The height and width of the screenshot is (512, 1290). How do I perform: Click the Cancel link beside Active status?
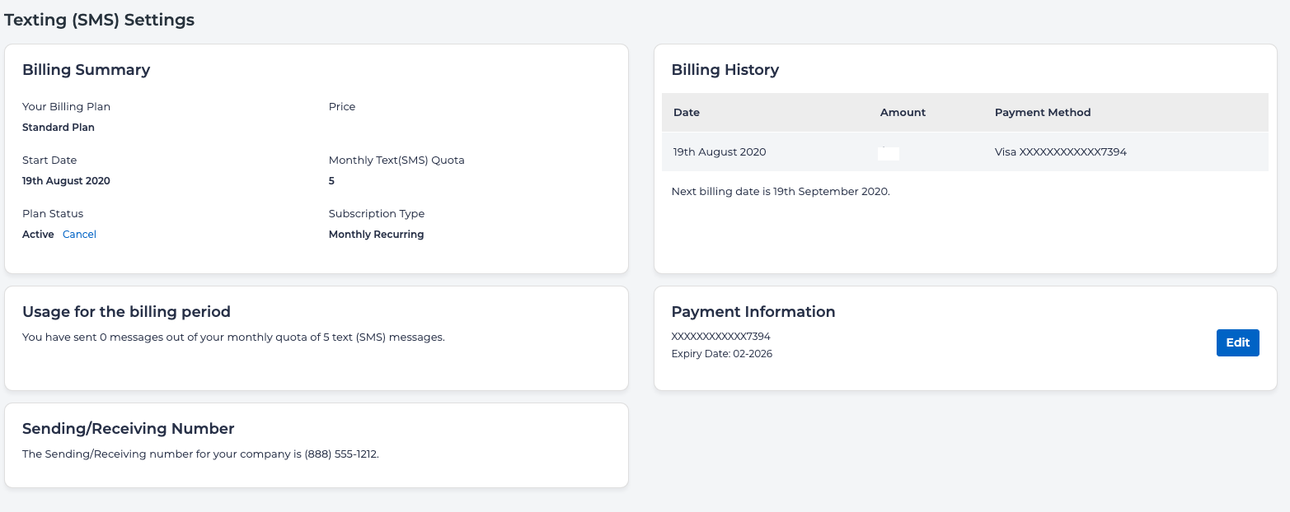pyautogui.click(x=79, y=235)
